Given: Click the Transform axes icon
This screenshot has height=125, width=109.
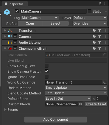Looking at the screenshot, I should pyautogui.click(x=10, y=30).
